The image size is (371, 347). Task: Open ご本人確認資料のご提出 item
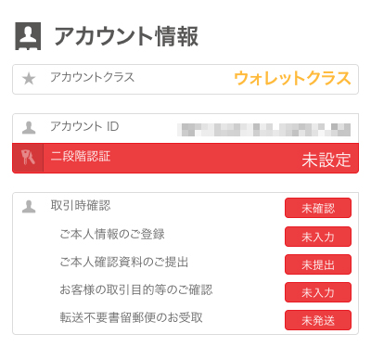coord(124,262)
